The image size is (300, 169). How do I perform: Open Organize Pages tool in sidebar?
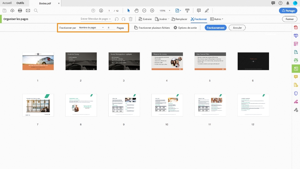click(x=296, y=68)
